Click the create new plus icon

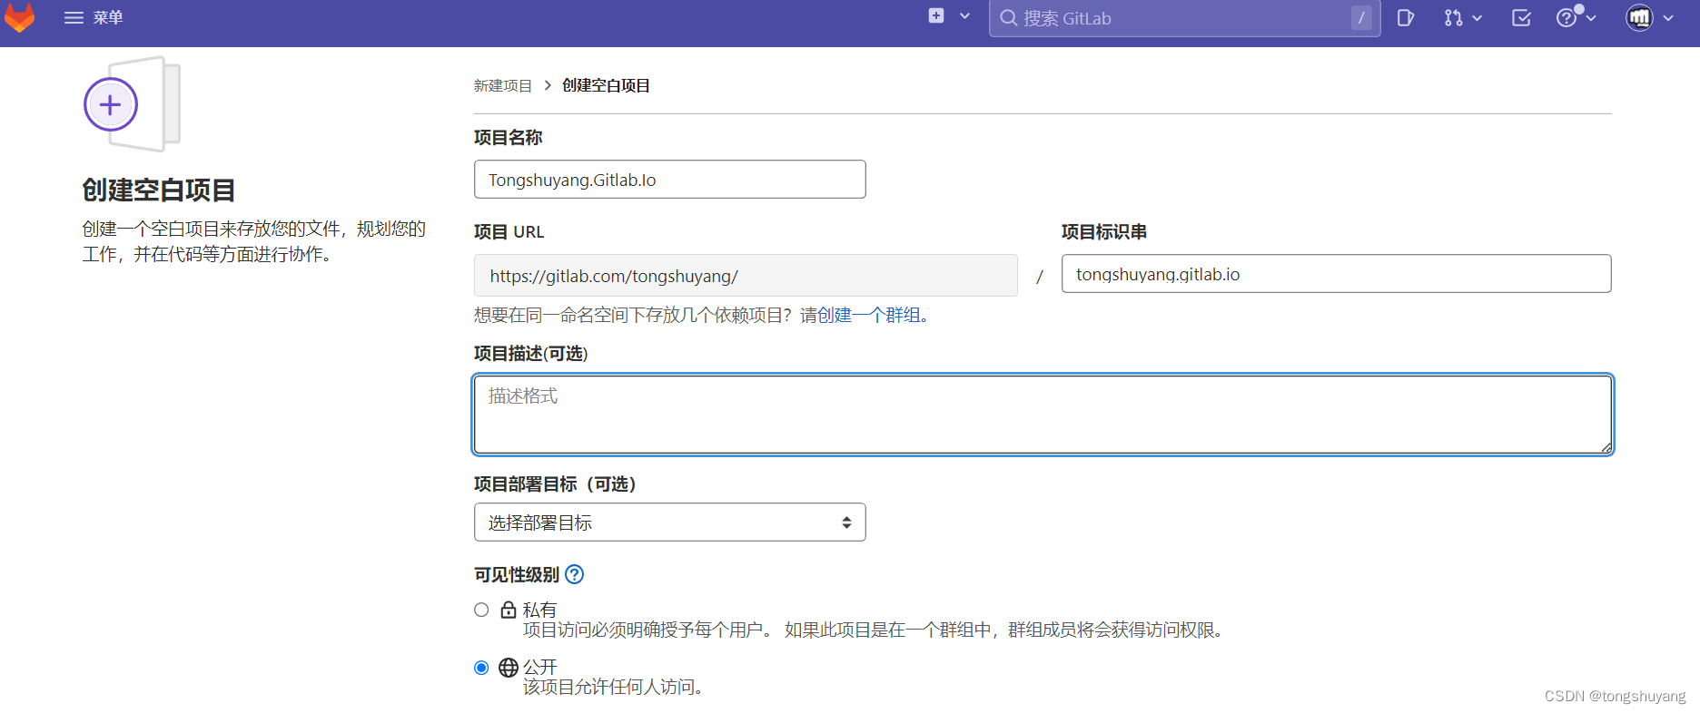click(x=936, y=16)
